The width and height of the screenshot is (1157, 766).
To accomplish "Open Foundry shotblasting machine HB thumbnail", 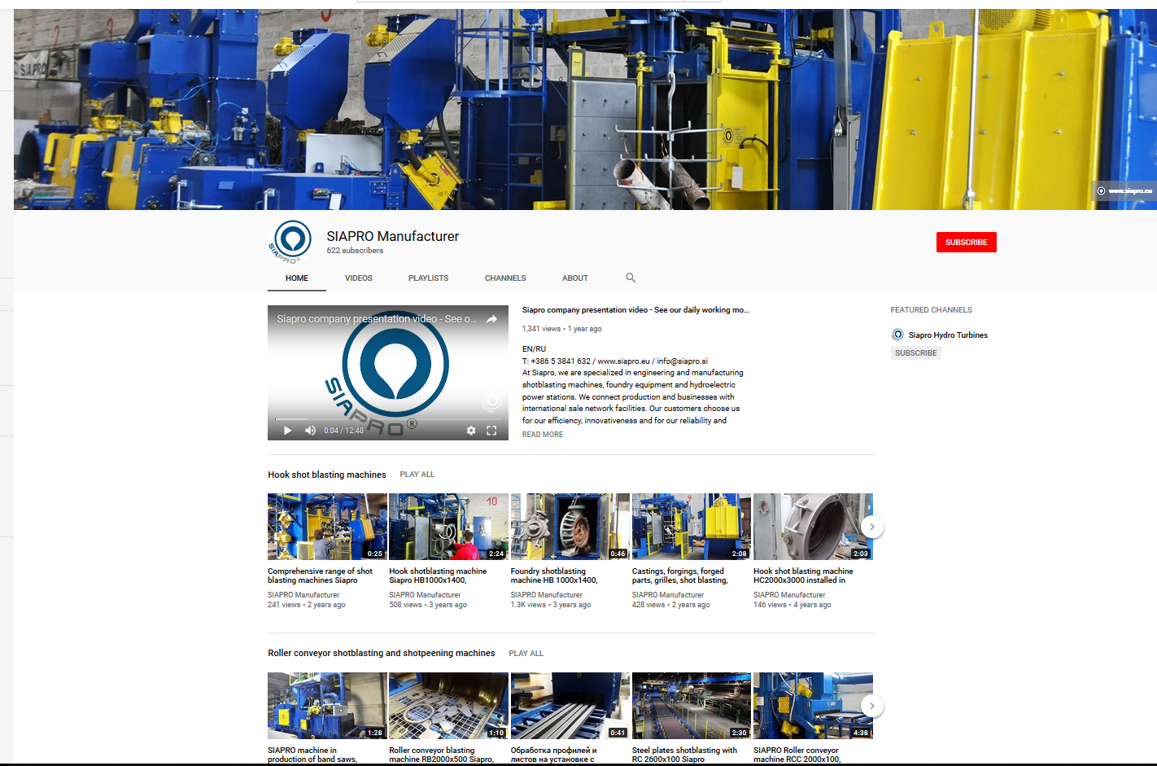I will pos(570,527).
